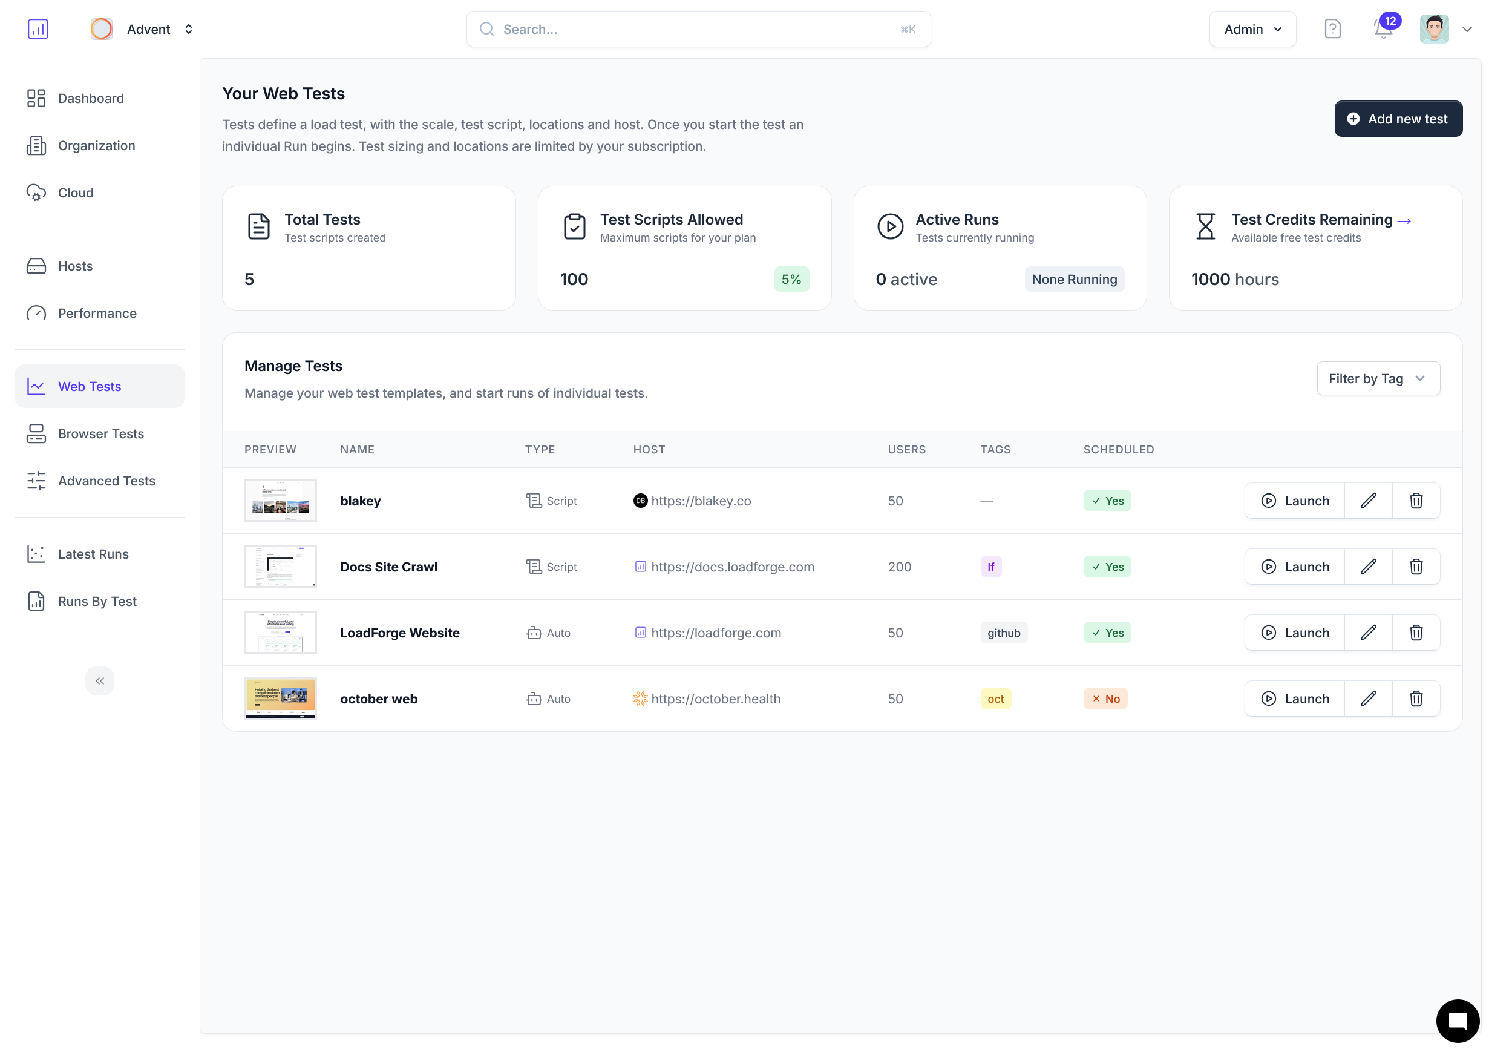
Task: Delete the LoadForge Website test
Action: [1416, 632]
